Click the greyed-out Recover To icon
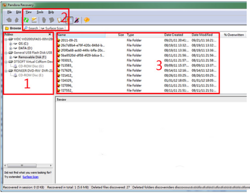 pos(51,20)
